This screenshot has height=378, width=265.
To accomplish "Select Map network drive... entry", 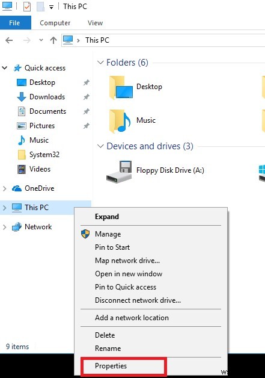I will click(x=151, y=261).
